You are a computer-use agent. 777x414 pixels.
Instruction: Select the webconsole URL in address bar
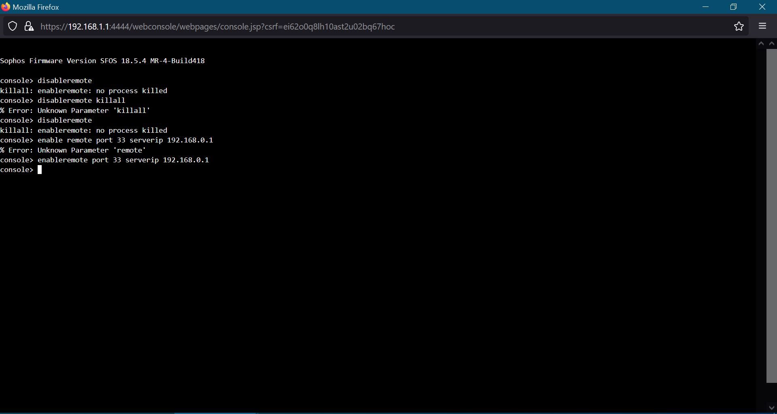[x=218, y=27]
